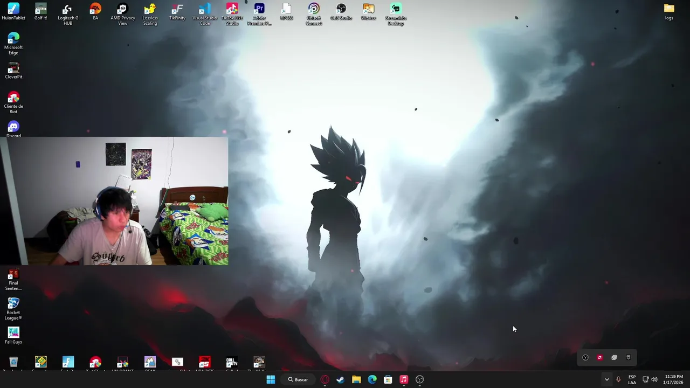Open the volume control speaker icon
The width and height of the screenshot is (690, 388).
[x=654, y=379]
